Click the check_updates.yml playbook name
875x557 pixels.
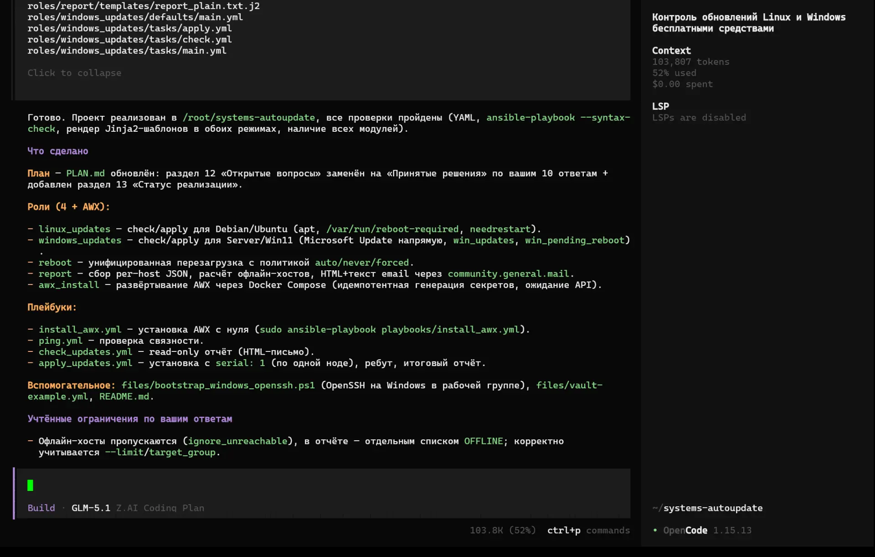pos(85,352)
